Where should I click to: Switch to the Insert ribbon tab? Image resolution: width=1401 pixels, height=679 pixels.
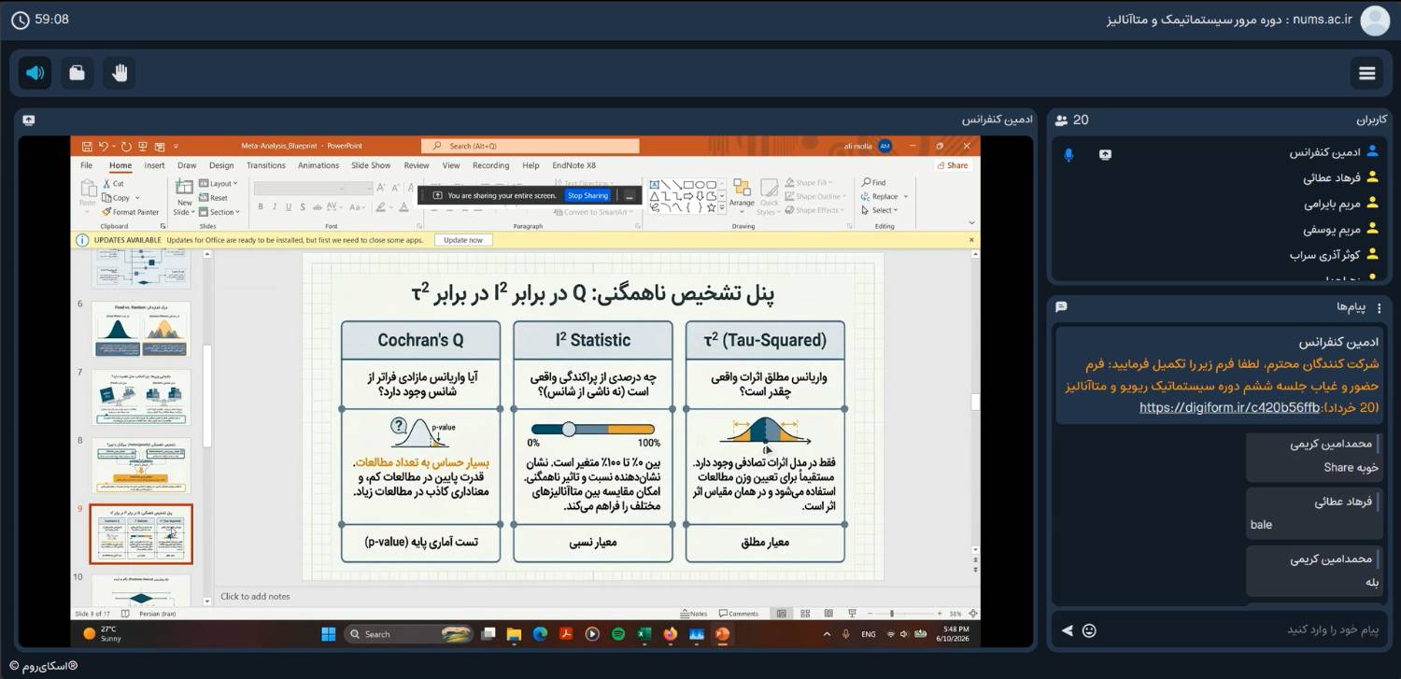tap(154, 165)
